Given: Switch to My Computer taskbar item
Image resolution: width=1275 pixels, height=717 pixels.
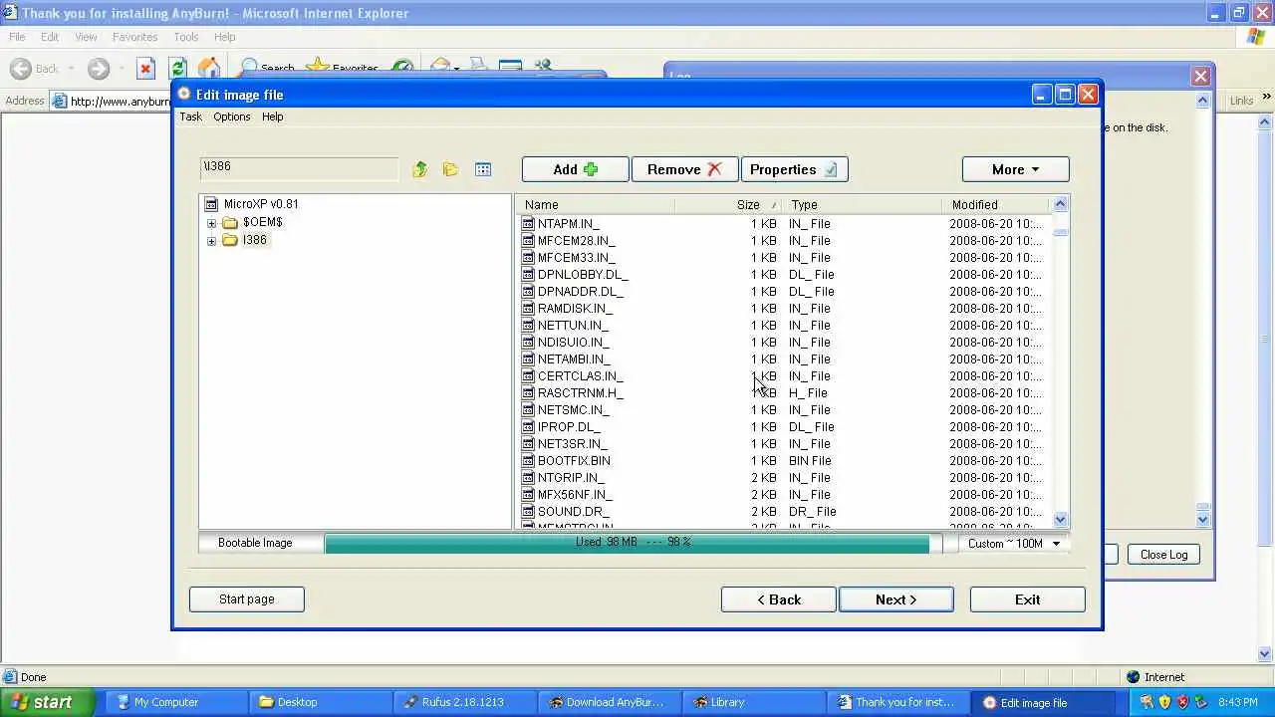Looking at the screenshot, I should (176, 702).
